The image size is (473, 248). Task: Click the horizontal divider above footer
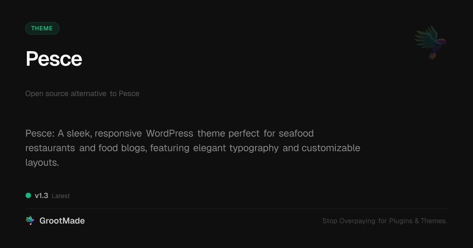coord(236,208)
